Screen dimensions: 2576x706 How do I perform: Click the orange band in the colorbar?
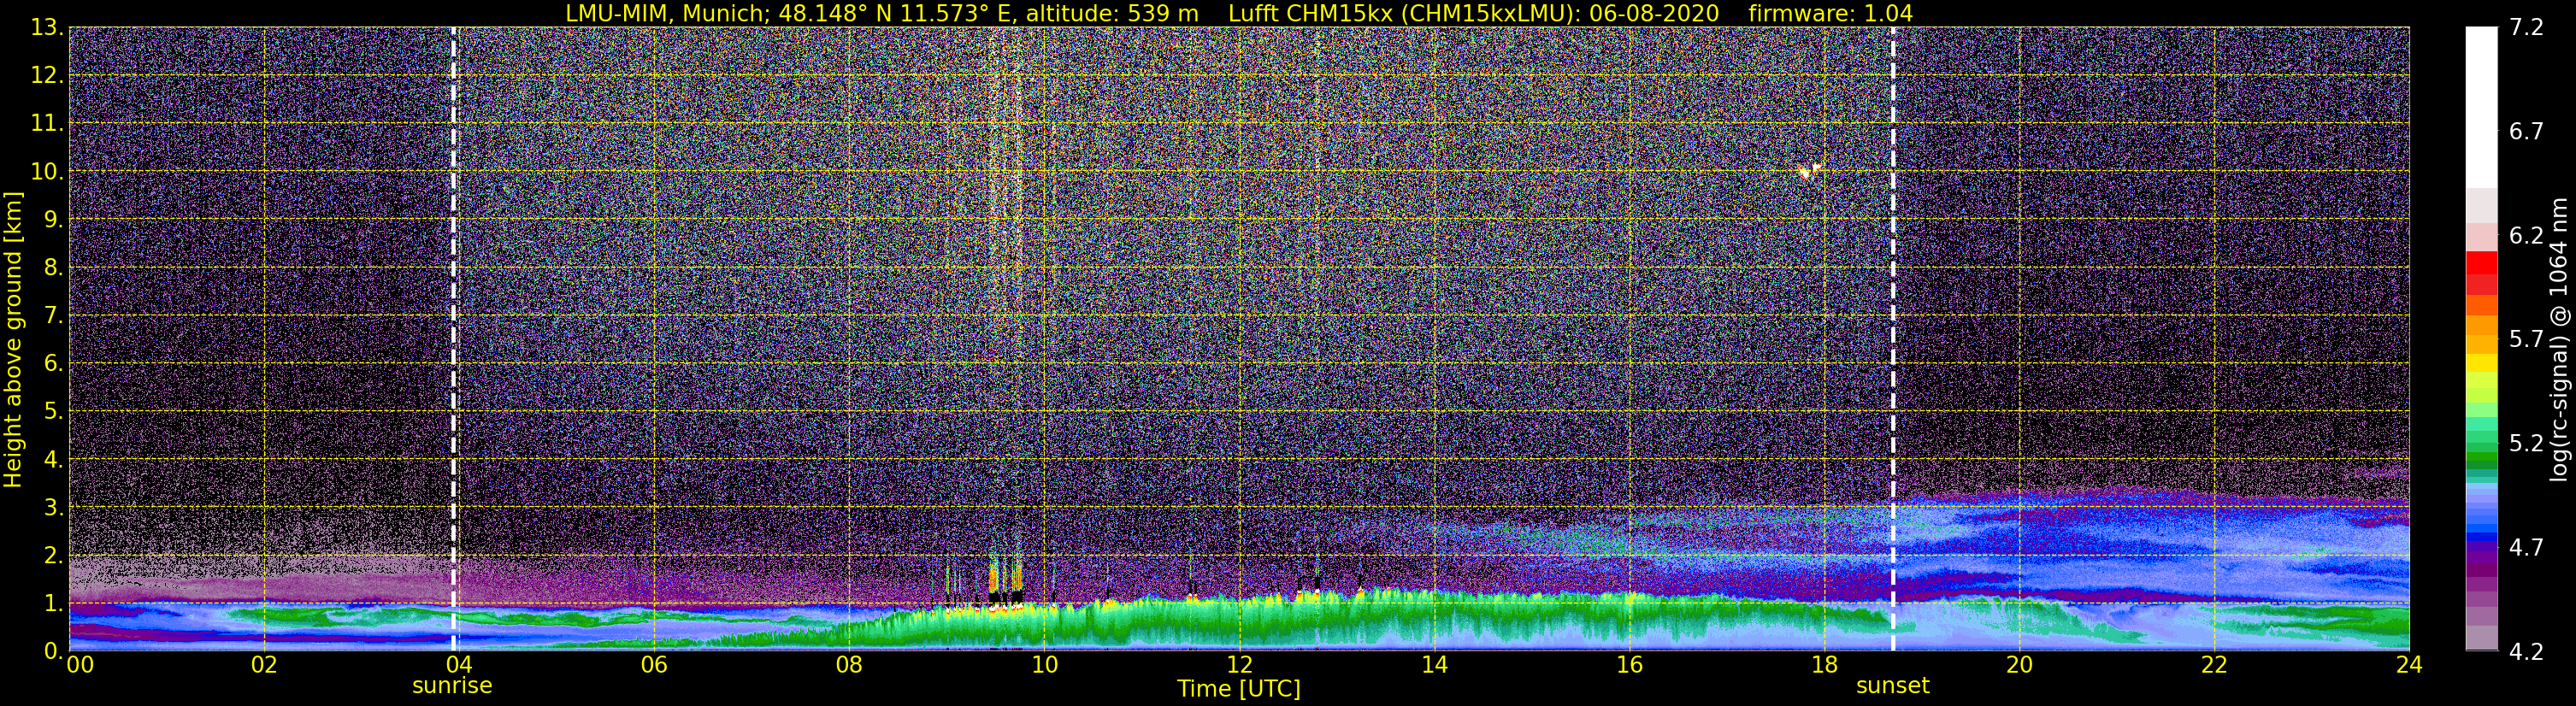click(x=2481, y=325)
